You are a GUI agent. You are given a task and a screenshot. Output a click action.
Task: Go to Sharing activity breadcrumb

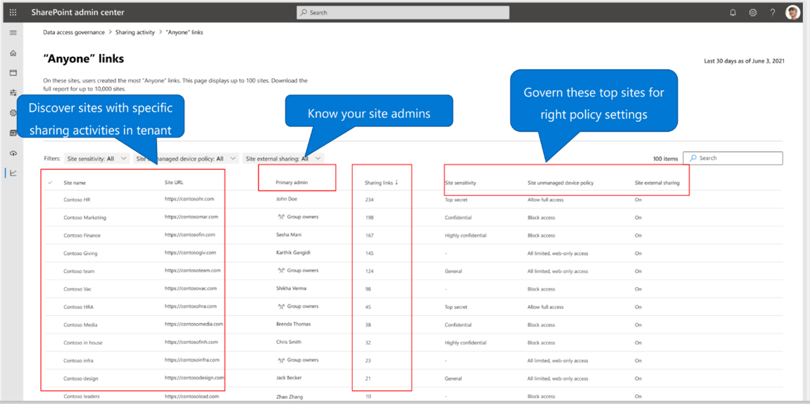tap(135, 32)
